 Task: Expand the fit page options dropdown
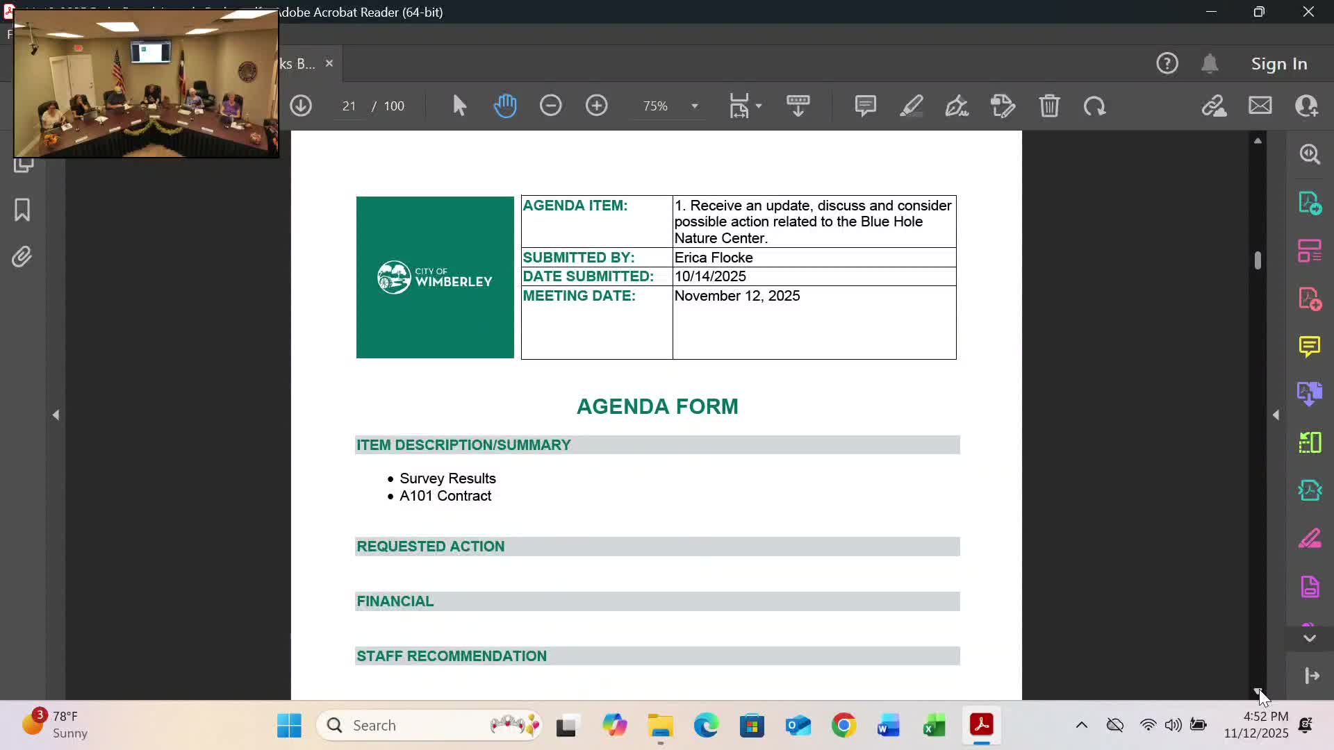(759, 106)
